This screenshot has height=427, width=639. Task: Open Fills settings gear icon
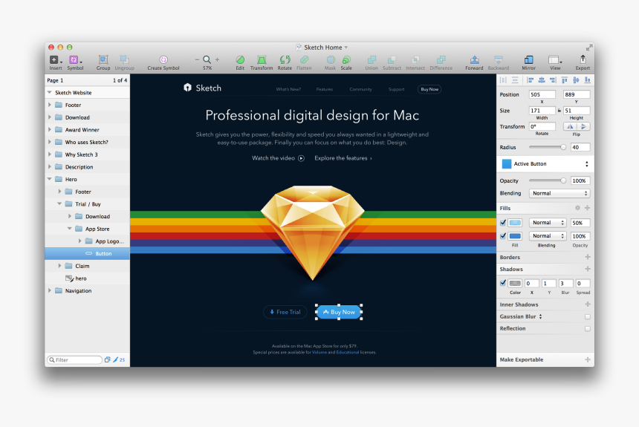(577, 208)
